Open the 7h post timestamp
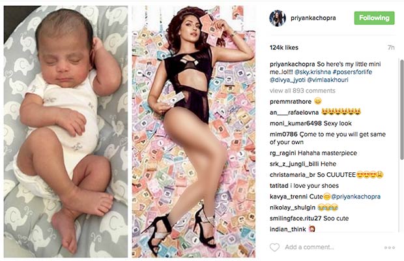 pos(391,48)
